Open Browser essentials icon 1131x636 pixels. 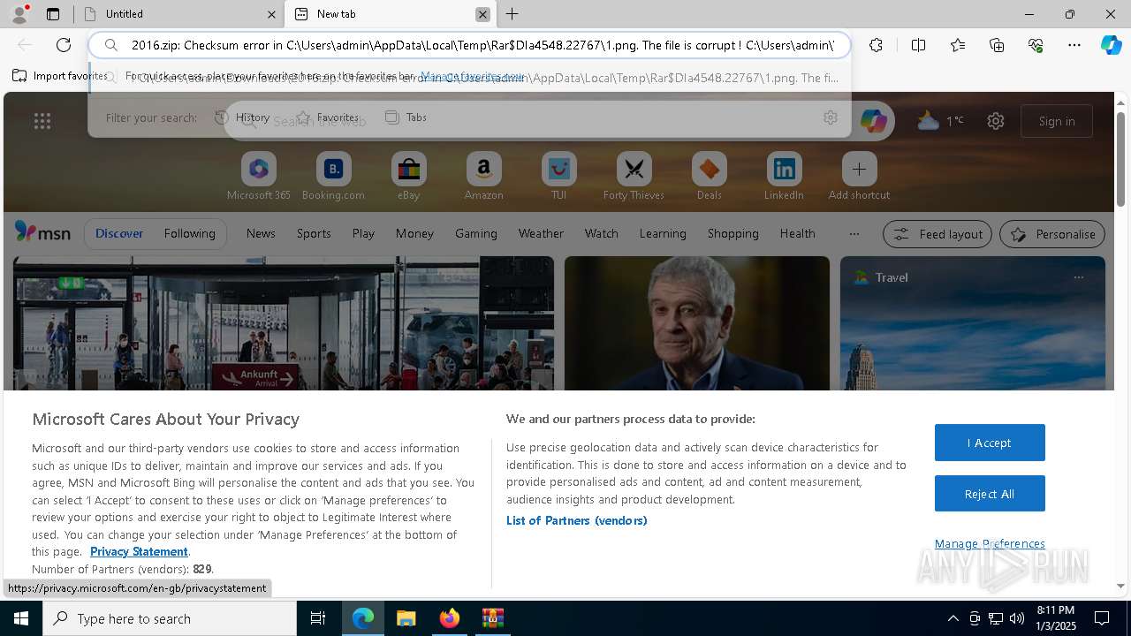pos(1036,45)
